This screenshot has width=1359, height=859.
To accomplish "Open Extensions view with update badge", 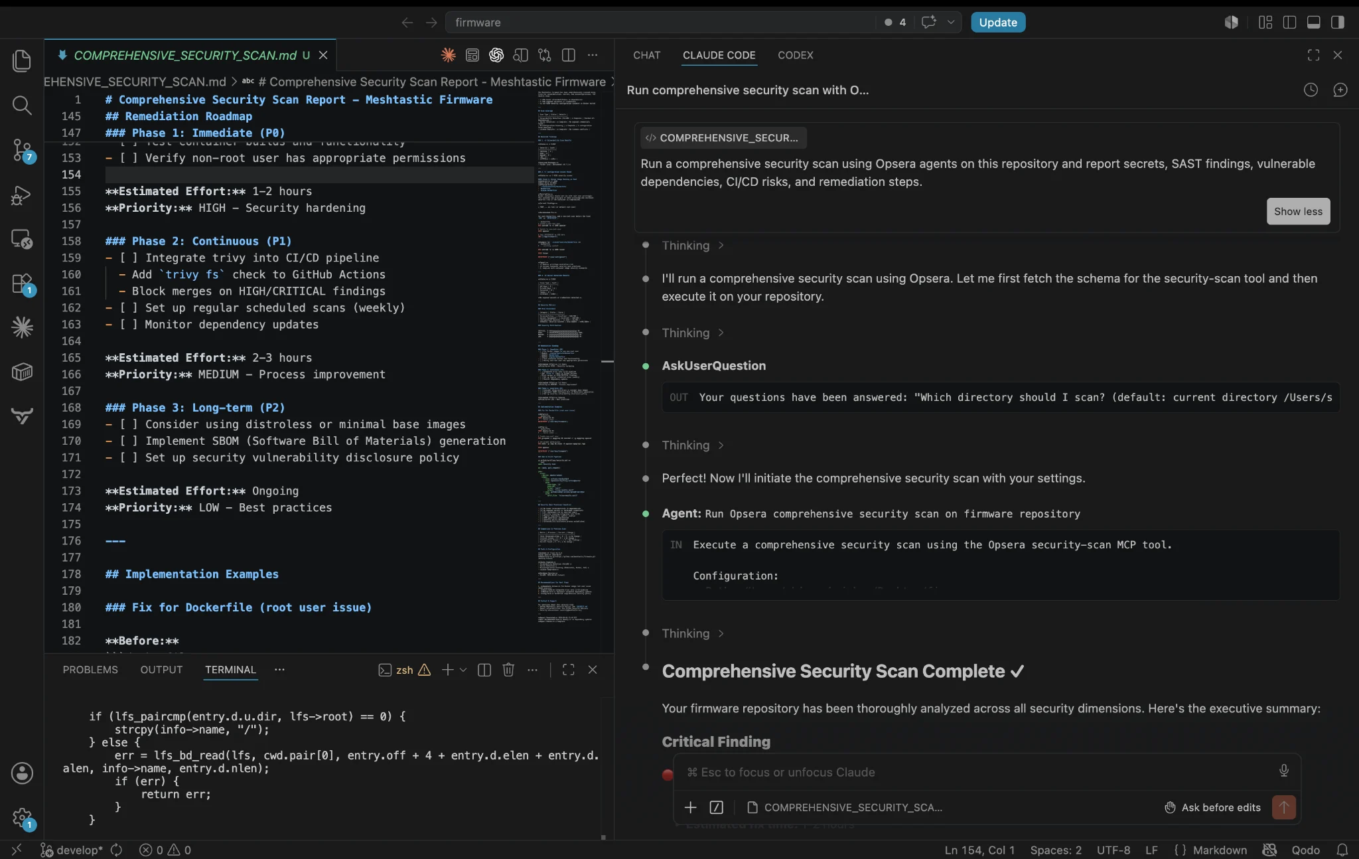I will pyautogui.click(x=23, y=284).
